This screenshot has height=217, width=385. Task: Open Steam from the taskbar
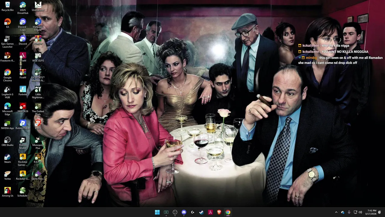(202, 212)
